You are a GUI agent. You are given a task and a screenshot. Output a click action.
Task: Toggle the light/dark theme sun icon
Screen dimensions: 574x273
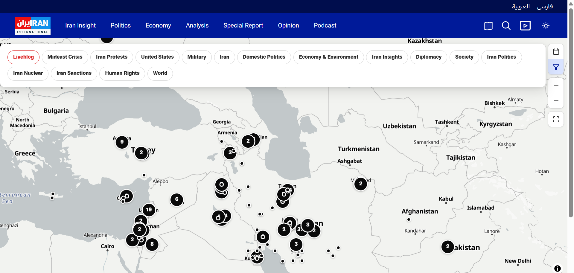click(x=546, y=26)
